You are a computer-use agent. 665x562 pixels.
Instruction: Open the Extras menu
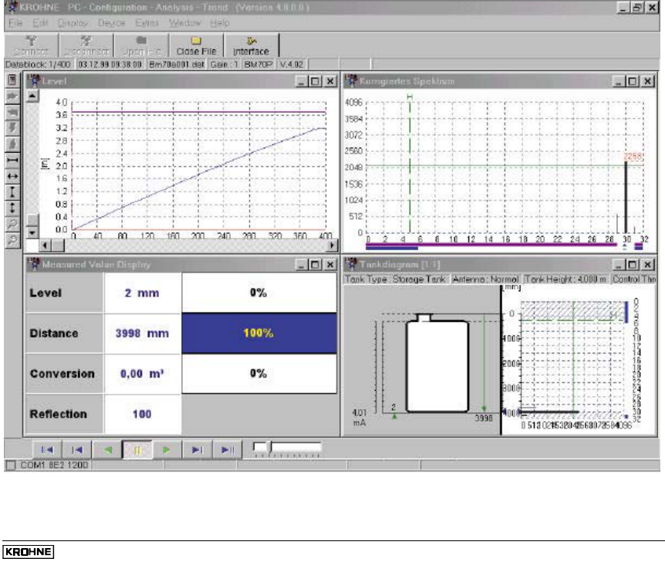pos(147,23)
